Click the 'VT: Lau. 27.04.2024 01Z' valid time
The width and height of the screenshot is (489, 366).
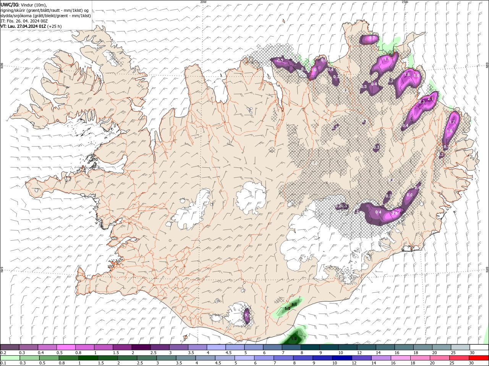pos(23,26)
